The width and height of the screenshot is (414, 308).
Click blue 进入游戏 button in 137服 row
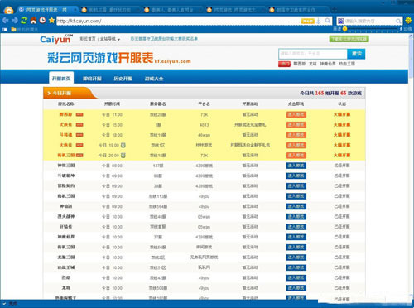pos(296,166)
